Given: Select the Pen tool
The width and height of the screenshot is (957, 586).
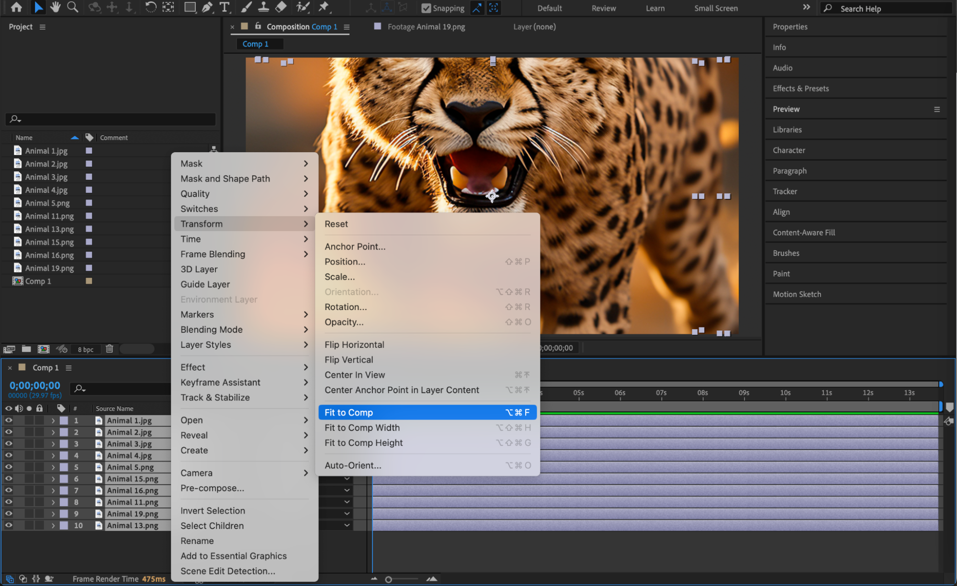Looking at the screenshot, I should click(207, 7).
